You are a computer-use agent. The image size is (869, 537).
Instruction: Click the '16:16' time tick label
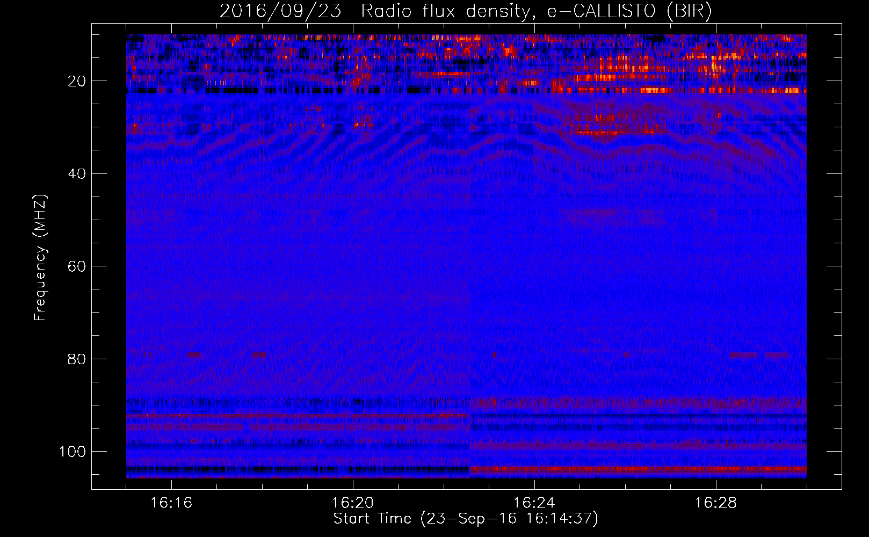point(171,503)
